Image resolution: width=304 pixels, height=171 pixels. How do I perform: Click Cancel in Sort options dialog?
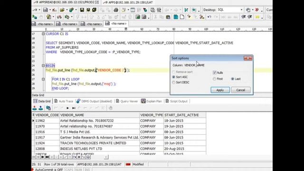tap(241, 90)
